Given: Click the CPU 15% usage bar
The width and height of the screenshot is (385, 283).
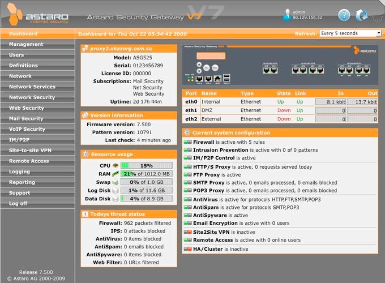Looking at the screenshot, I should tap(146, 166).
